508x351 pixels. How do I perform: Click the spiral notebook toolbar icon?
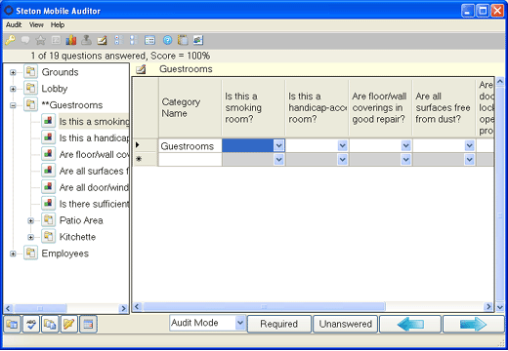(183, 40)
